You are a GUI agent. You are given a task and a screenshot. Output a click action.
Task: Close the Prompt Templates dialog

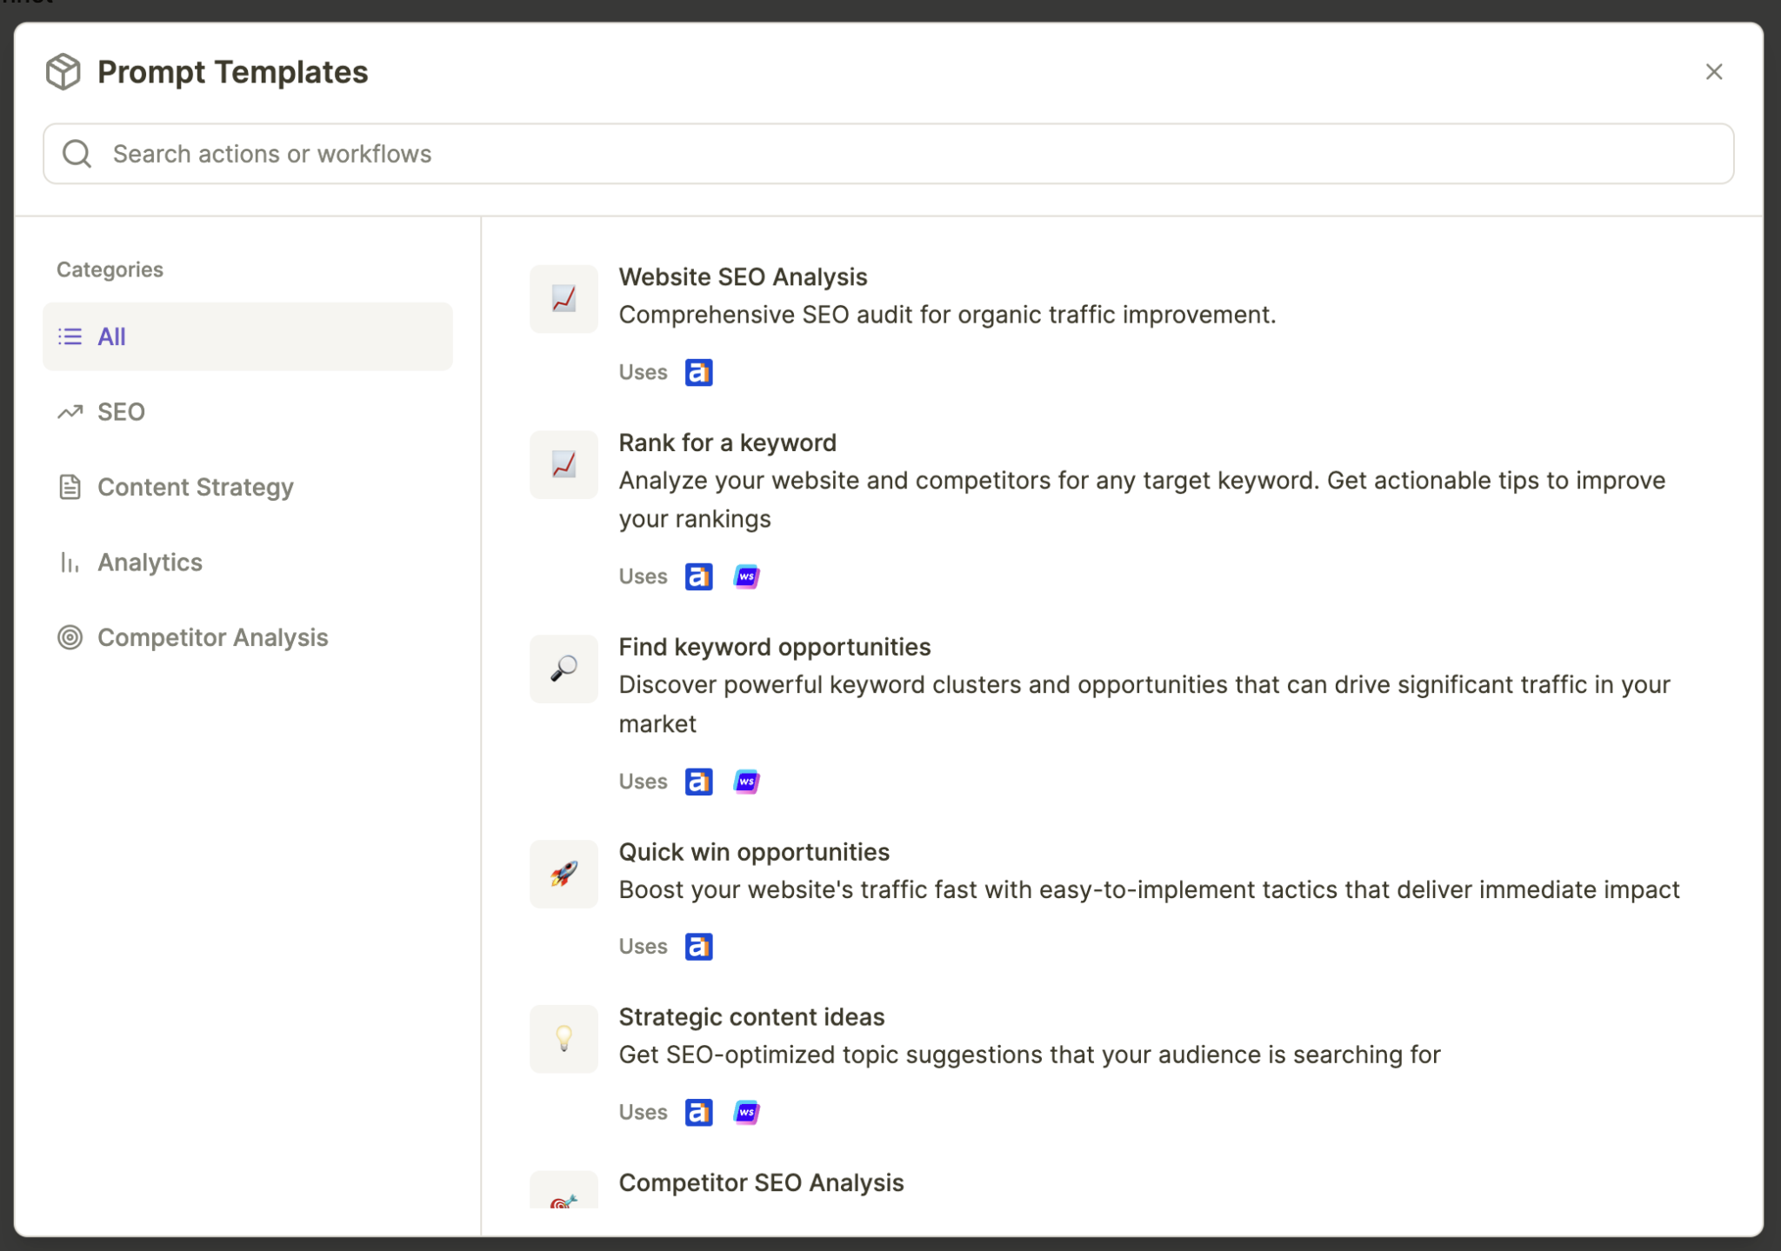[1714, 71]
